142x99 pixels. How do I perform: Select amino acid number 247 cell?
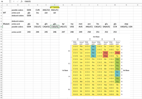(63, 32)
